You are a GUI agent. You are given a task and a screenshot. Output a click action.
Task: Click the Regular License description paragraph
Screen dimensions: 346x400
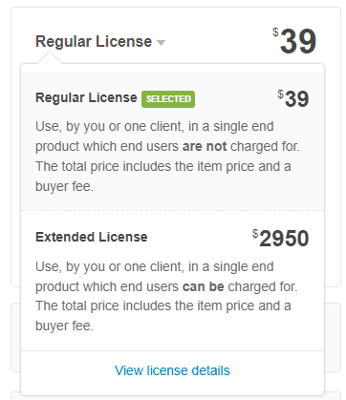point(167,157)
